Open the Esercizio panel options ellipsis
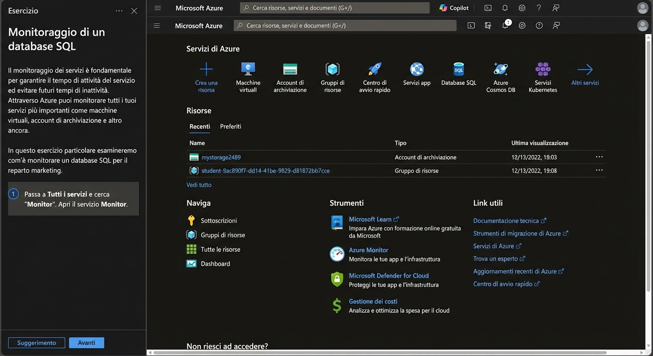The height and width of the screenshot is (356, 653). tap(119, 10)
